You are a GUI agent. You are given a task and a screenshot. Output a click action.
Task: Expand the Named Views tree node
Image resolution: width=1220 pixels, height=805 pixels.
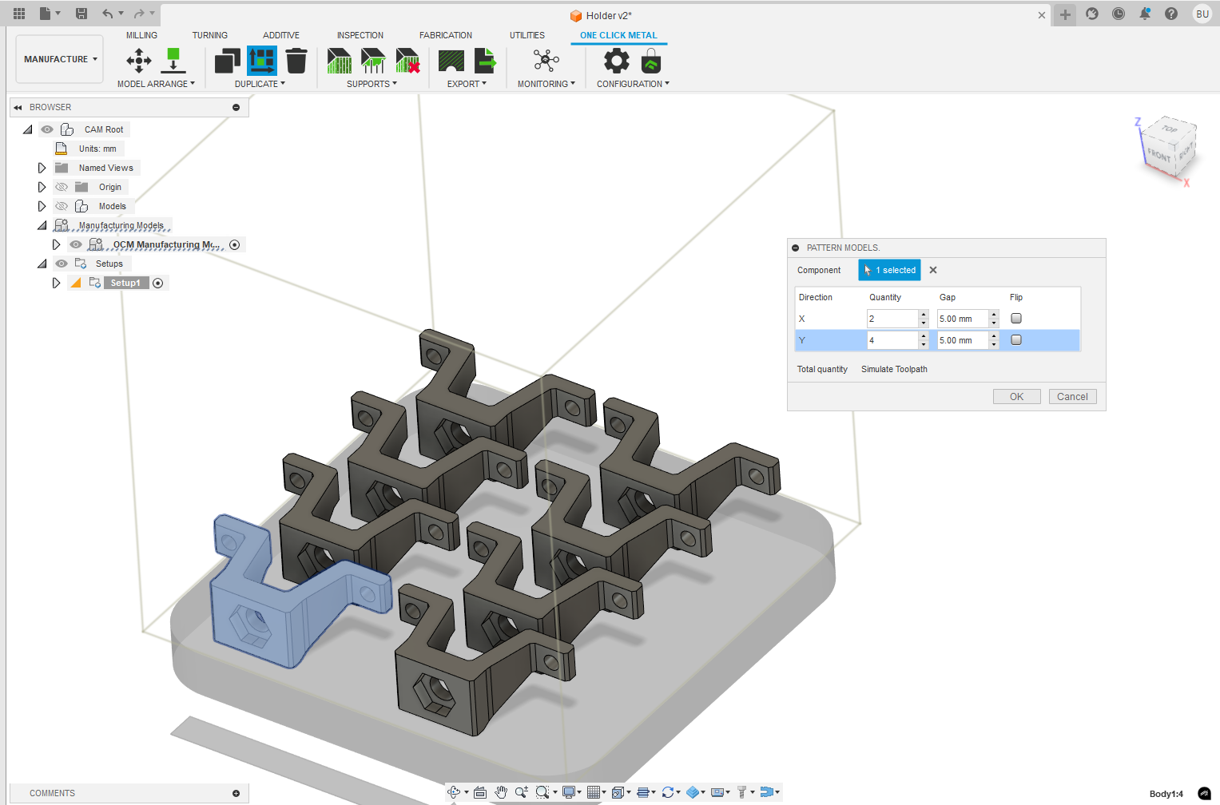42,168
